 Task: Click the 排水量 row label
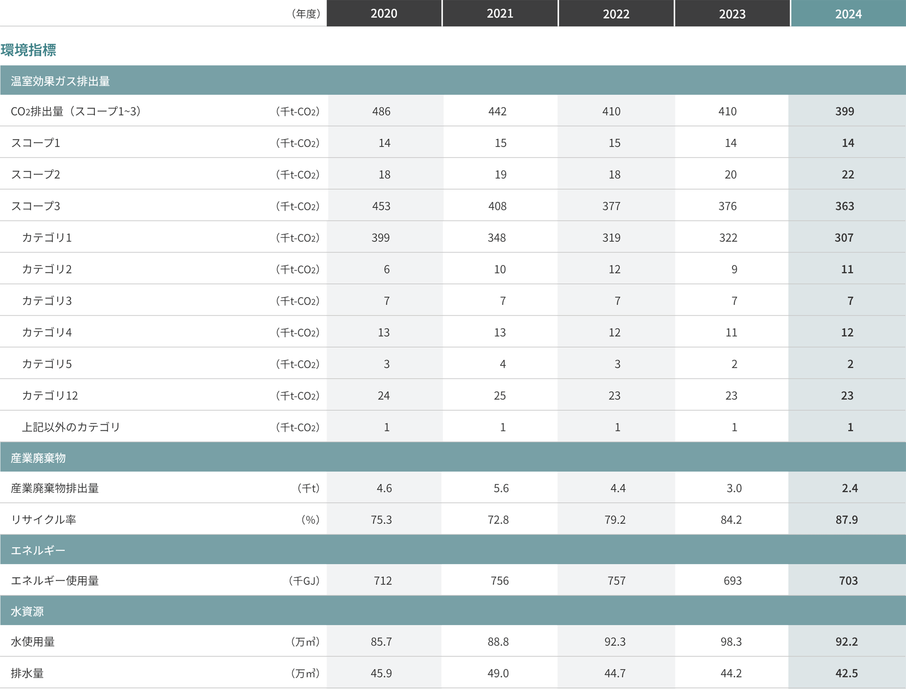(27, 673)
